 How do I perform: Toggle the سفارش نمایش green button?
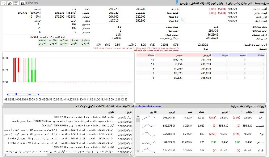click(85, 42)
